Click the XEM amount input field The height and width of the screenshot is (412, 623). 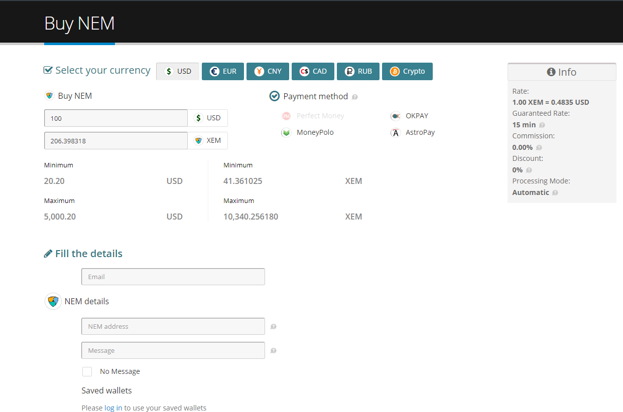(x=116, y=141)
